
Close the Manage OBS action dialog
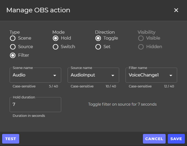coord(176,10)
